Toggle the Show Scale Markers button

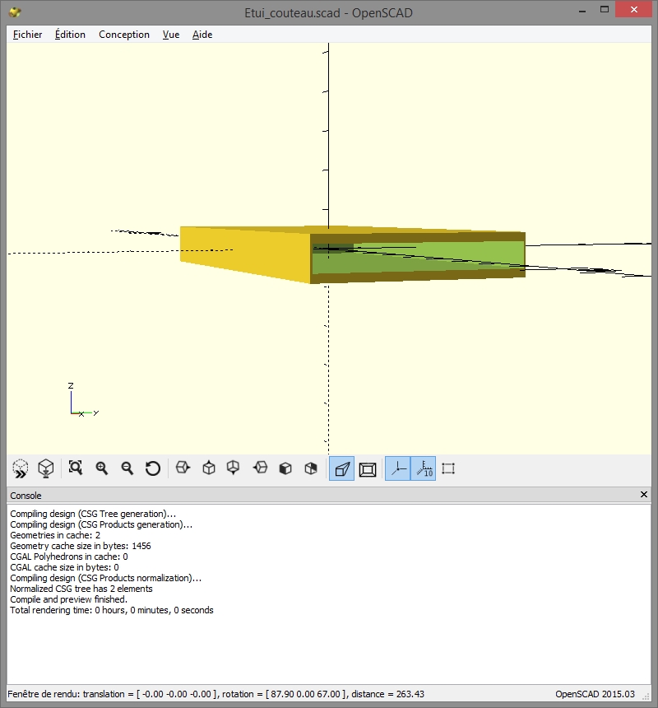coord(424,468)
